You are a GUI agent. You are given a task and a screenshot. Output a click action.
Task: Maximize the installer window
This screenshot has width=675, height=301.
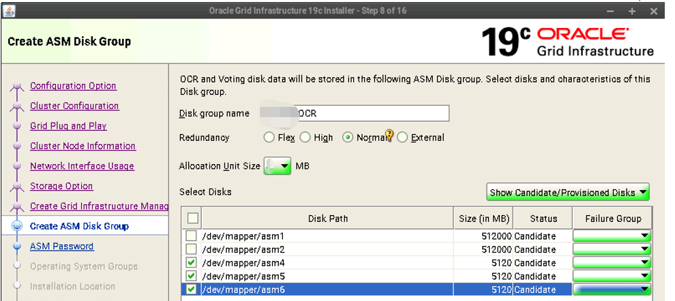point(631,11)
